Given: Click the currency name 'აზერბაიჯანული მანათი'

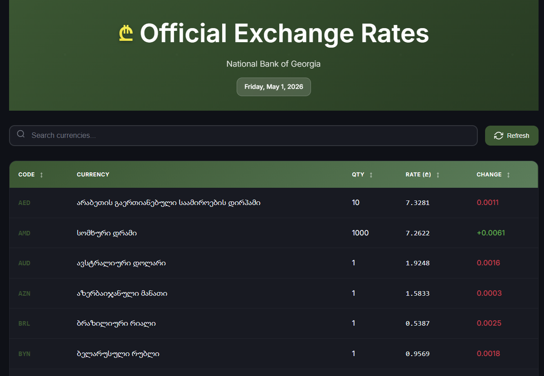Looking at the screenshot, I should coord(122,293).
